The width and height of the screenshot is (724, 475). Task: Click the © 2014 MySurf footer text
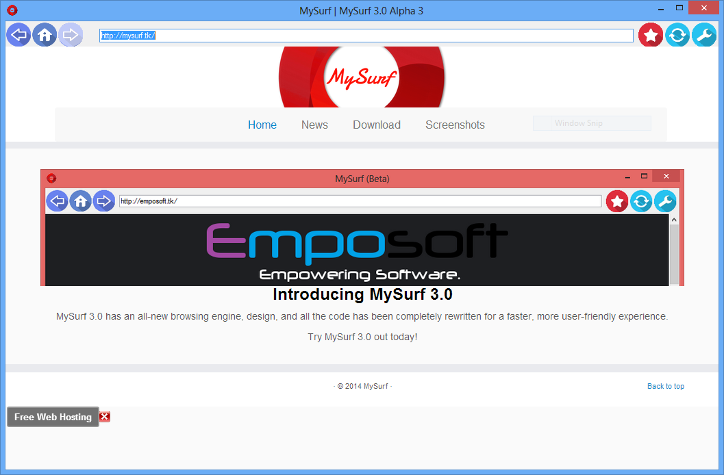362,386
